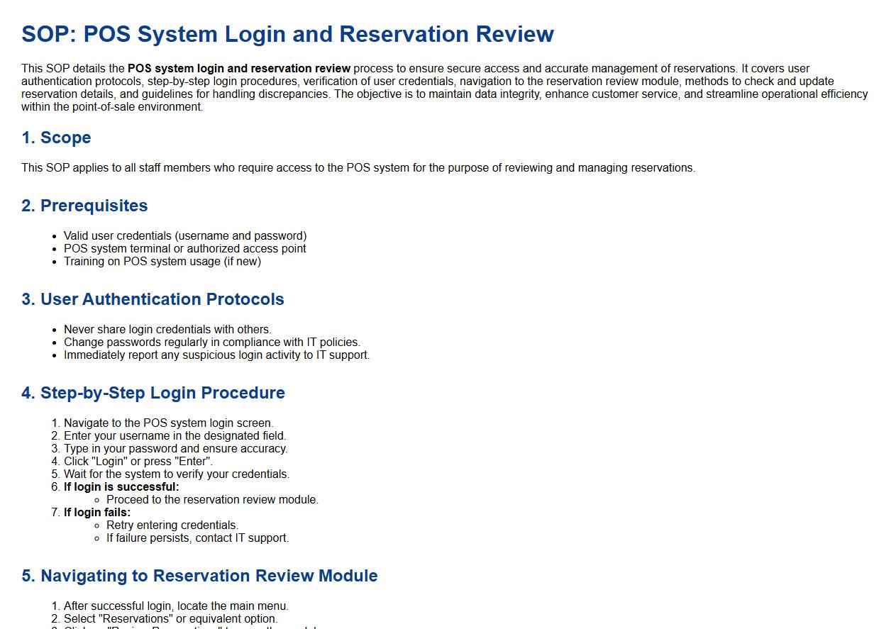Click the bold "POS system login and reservation review" text

tap(238, 69)
